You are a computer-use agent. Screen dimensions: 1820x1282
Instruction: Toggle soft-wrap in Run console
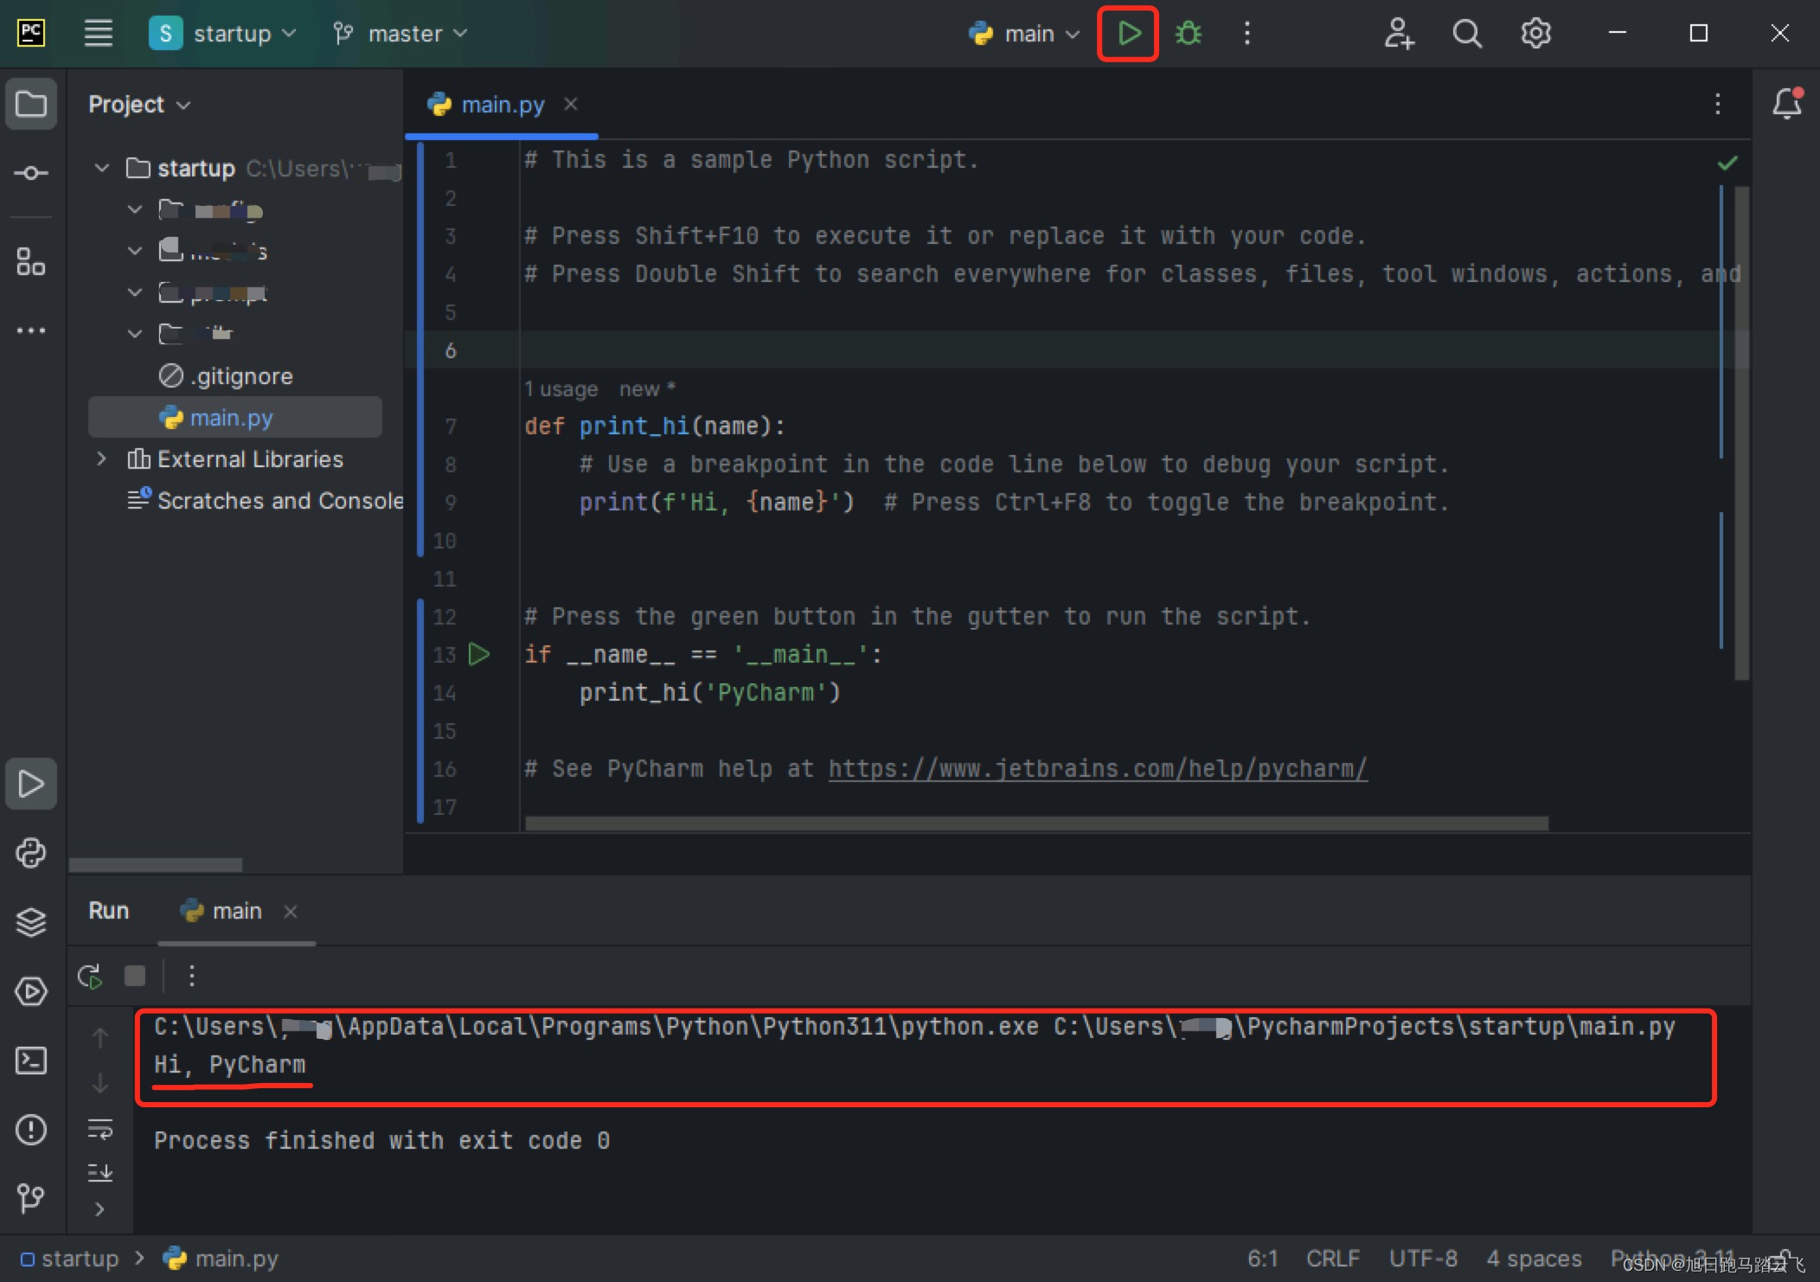pyautogui.click(x=100, y=1129)
